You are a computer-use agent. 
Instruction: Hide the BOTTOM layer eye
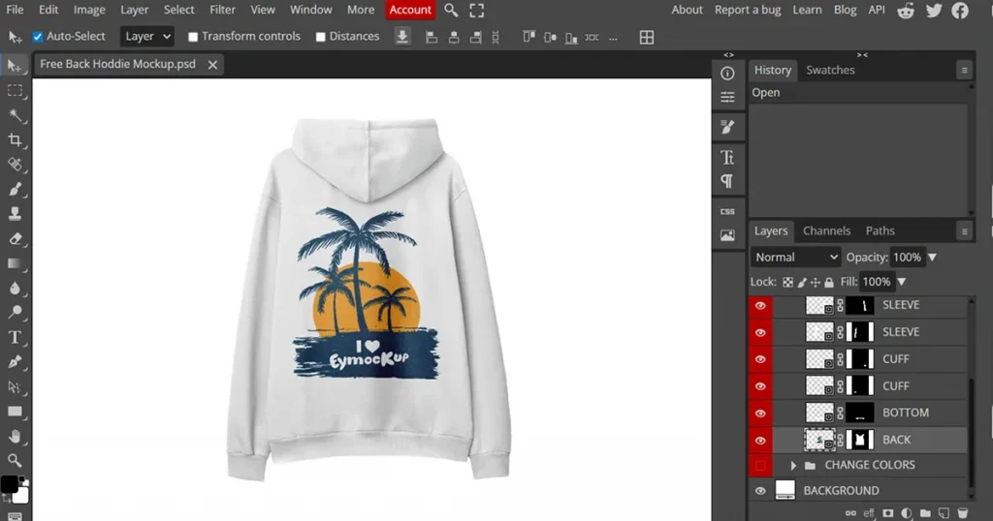pos(760,413)
